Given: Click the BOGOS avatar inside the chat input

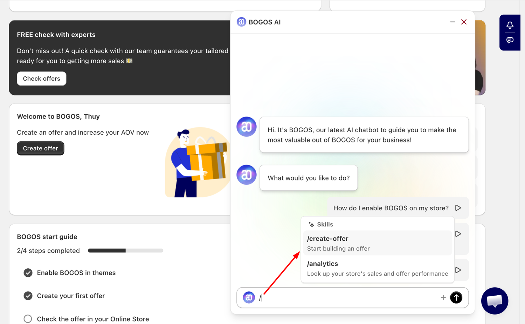Looking at the screenshot, I should pos(249,297).
